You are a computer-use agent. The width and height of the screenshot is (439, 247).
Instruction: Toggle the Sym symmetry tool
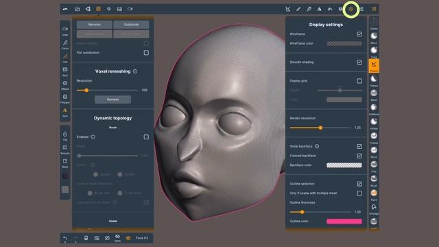[65, 112]
